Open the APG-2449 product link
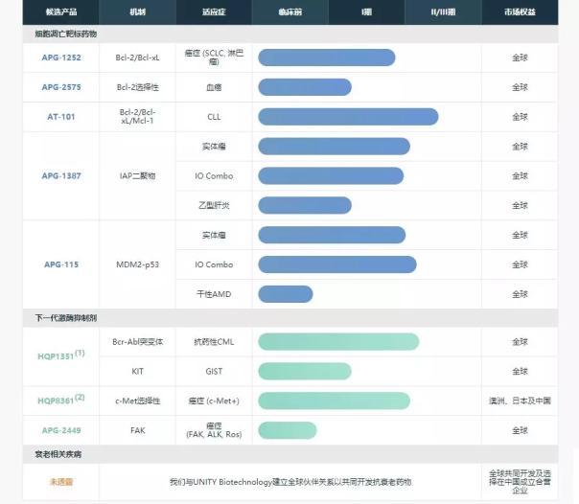Viewport: 579px width, 504px height. point(61,430)
